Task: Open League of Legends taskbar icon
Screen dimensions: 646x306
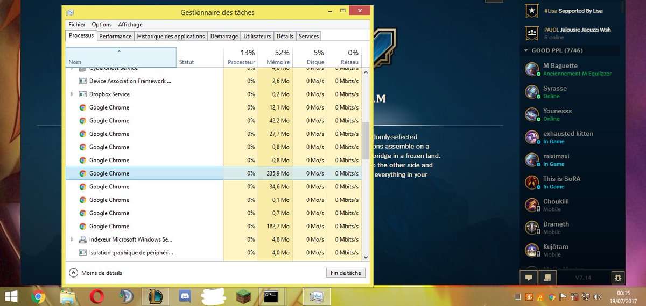Action: click(x=156, y=296)
